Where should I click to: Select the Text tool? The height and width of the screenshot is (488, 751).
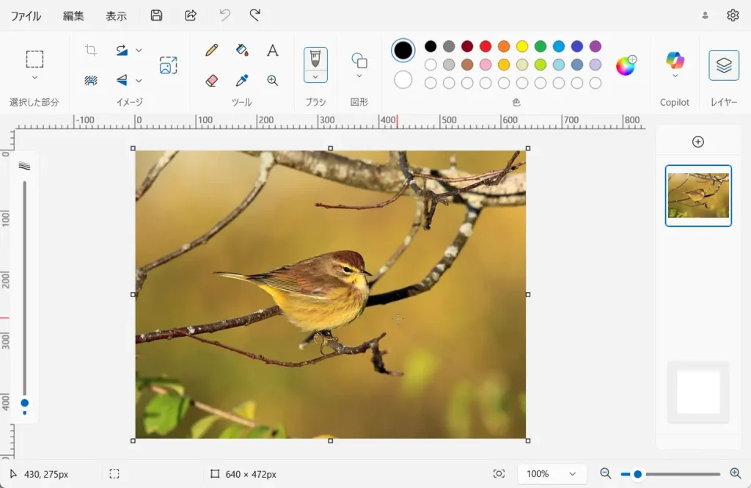[x=272, y=51]
